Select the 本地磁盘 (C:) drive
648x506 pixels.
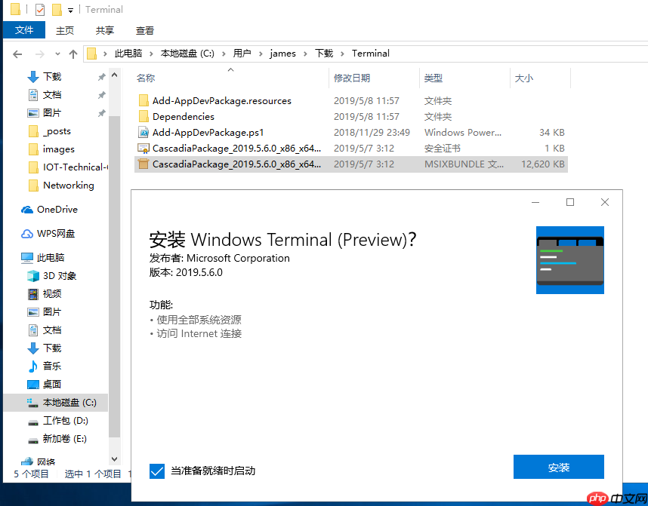pyautogui.click(x=56, y=403)
